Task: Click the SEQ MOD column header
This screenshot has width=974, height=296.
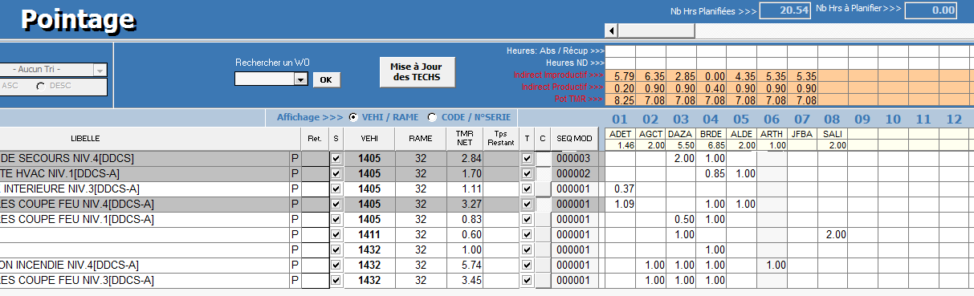Action: [x=574, y=139]
